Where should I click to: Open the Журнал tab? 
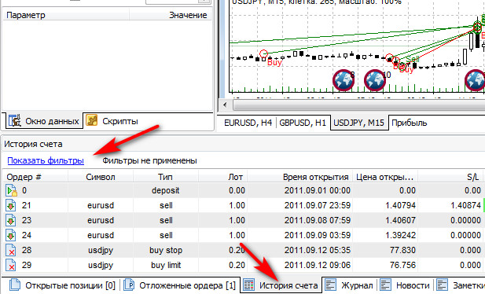pyautogui.click(x=348, y=285)
